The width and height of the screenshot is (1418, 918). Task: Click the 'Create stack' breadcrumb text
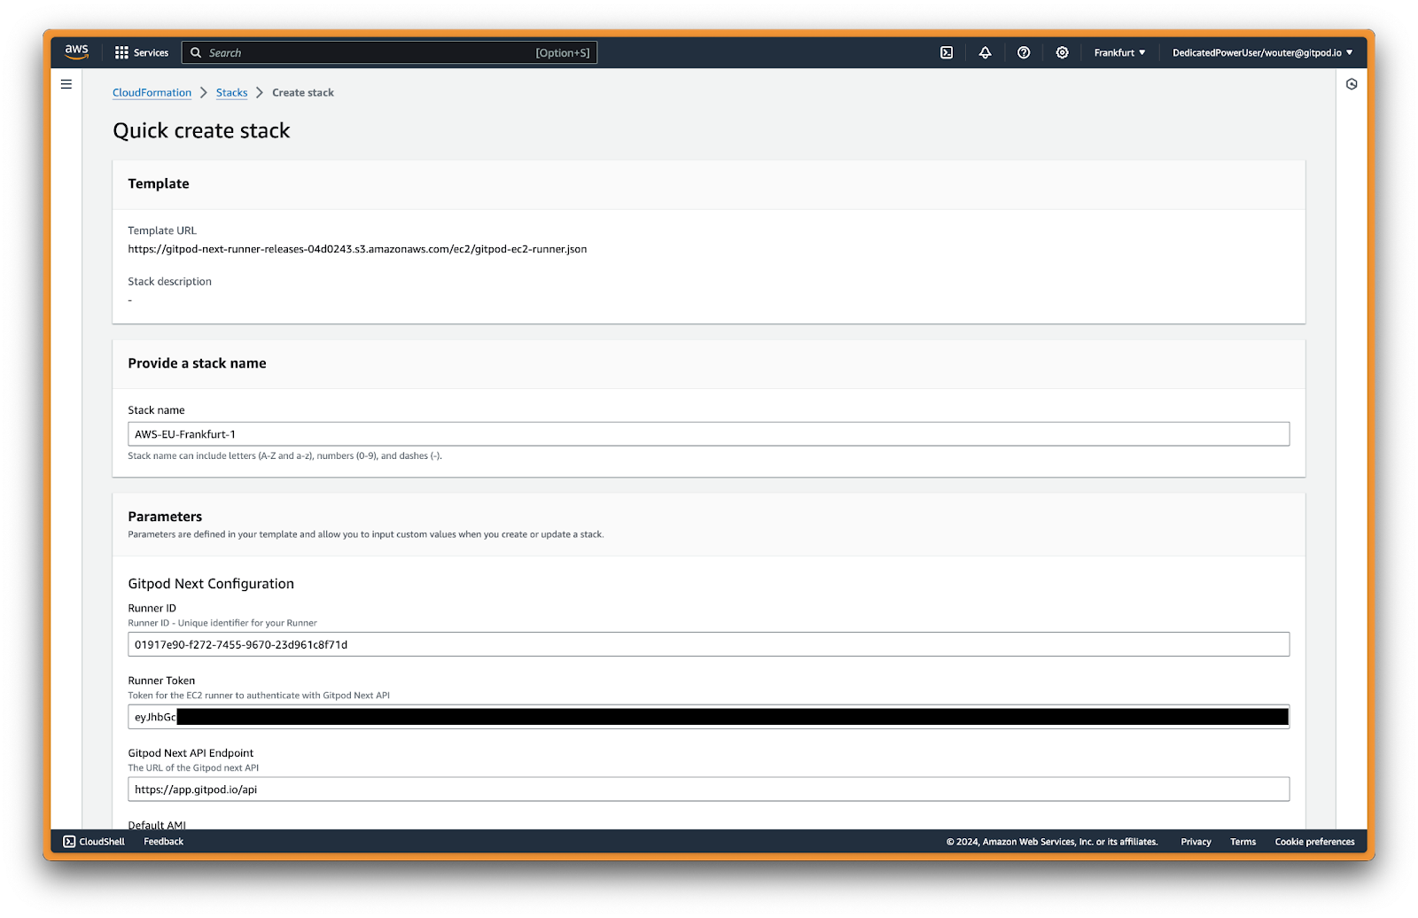tap(303, 93)
